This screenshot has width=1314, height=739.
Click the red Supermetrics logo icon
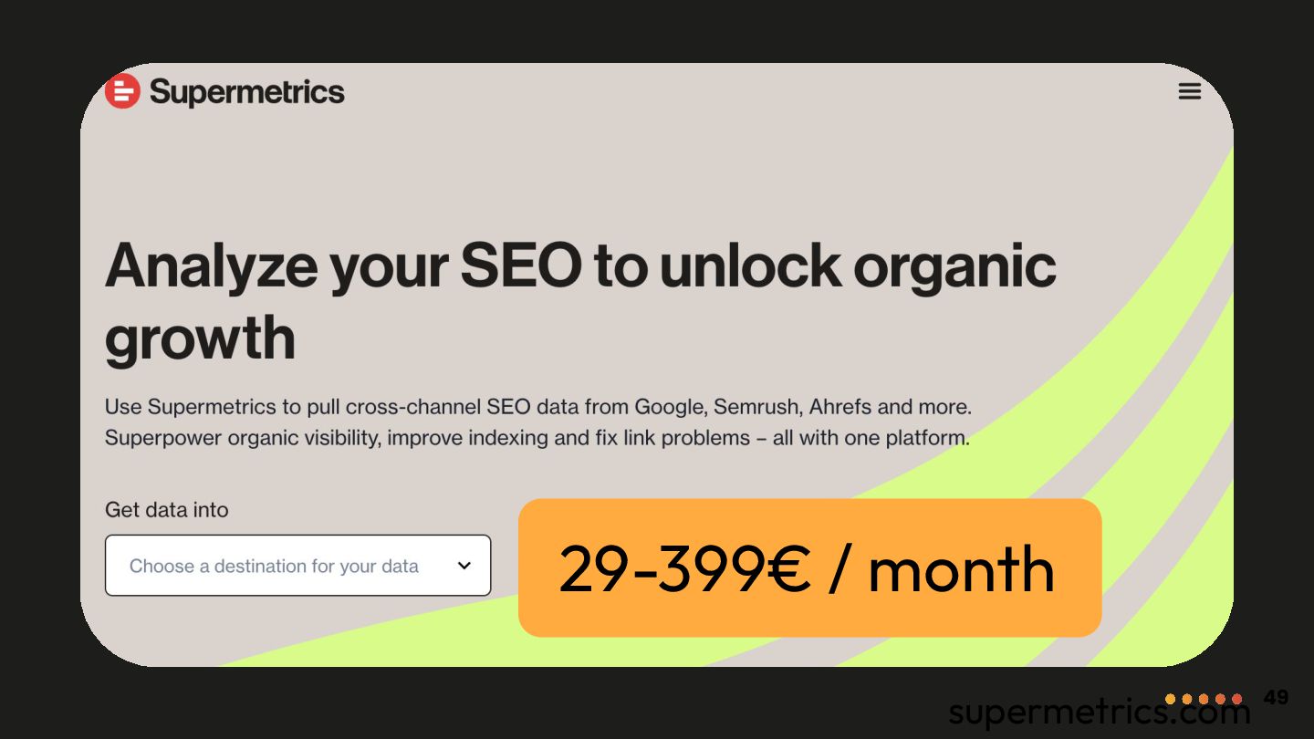click(122, 91)
